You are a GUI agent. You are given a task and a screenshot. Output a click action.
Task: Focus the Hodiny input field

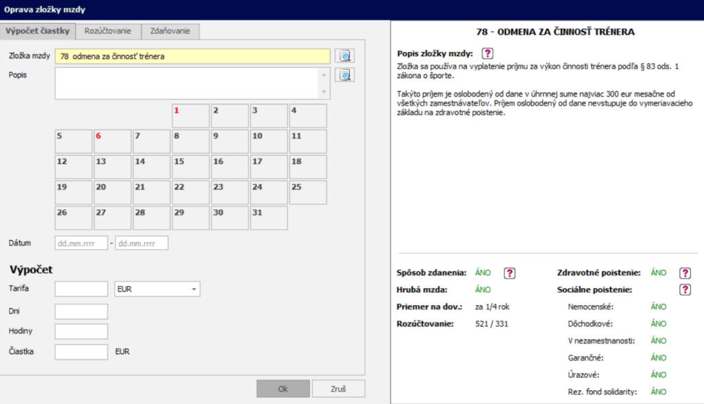click(x=81, y=331)
